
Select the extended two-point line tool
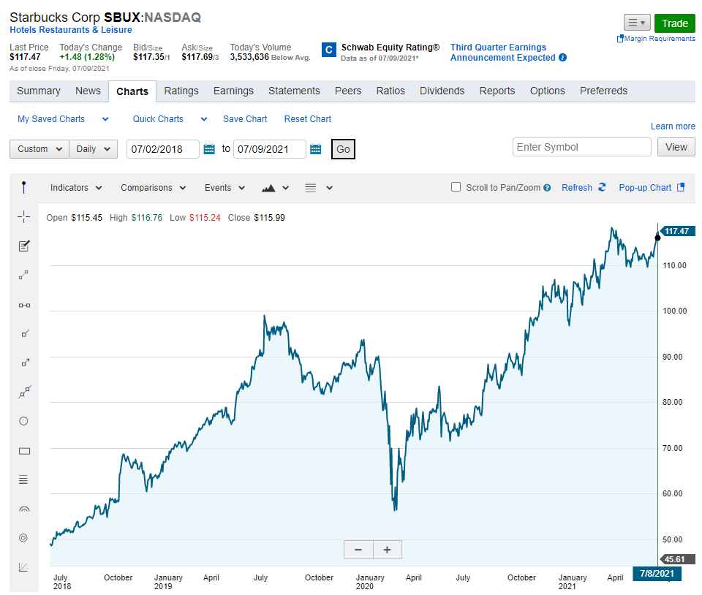click(25, 392)
